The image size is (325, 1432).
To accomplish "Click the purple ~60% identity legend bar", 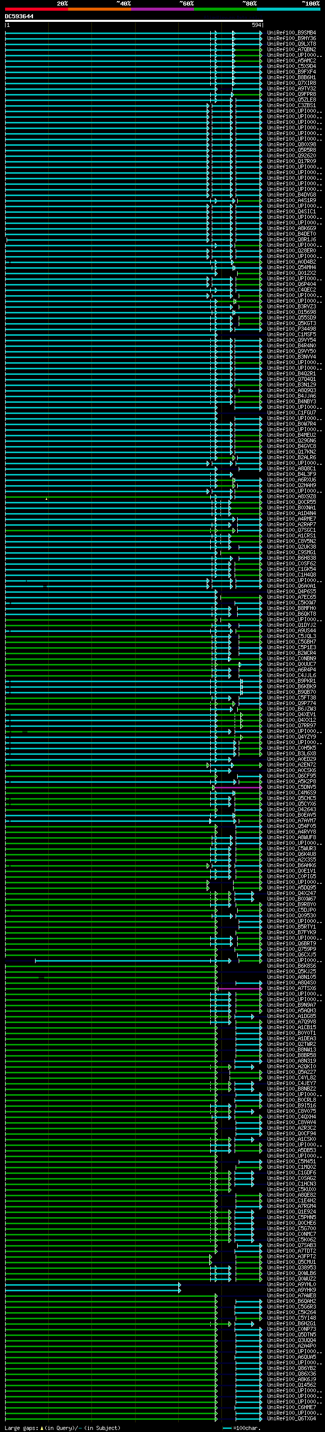I will coord(162,9).
